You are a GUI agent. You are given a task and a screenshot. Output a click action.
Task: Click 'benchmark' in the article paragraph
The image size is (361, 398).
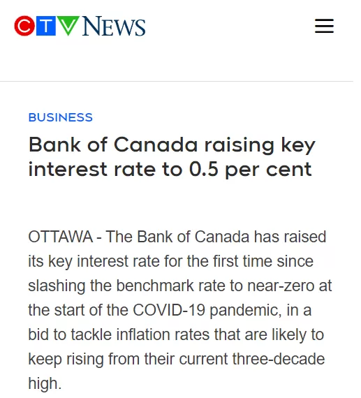pyautogui.click(x=155, y=286)
